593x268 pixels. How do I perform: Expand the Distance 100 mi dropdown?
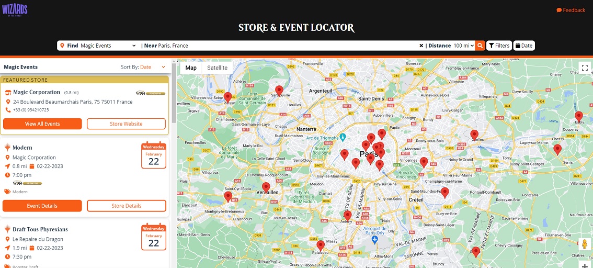click(x=463, y=46)
